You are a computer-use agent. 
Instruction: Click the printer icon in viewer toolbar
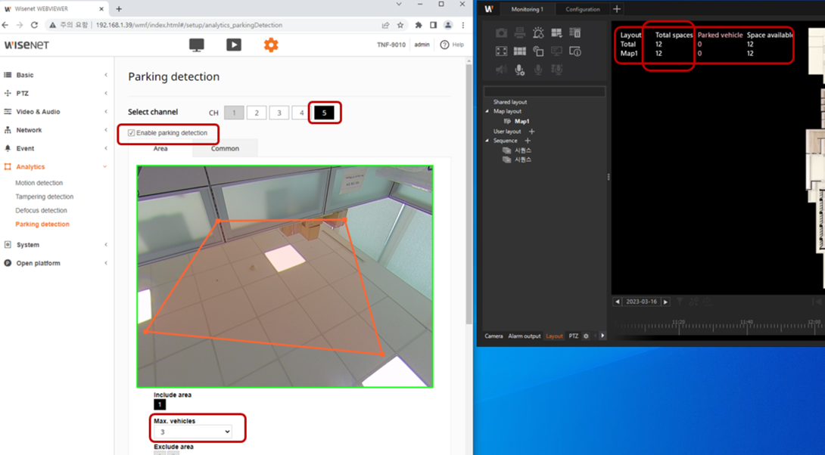519,33
